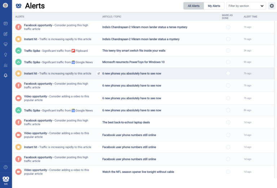
Task: Click the user profile avatar at top of sidebar
Action: [5, 5]
